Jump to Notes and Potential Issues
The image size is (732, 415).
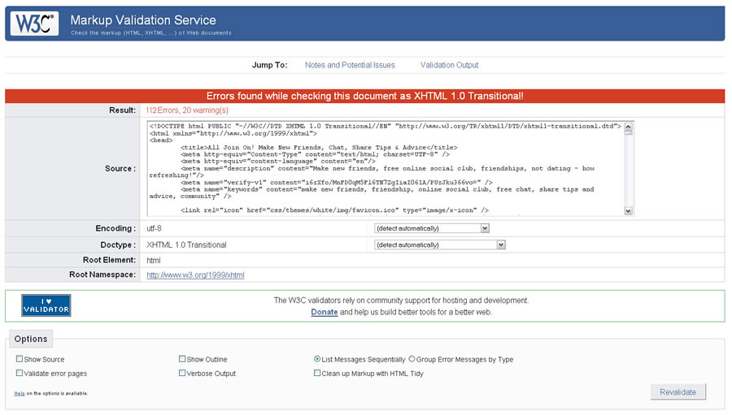(x=350, y=65)
